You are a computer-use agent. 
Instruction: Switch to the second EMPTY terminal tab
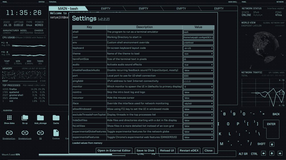tap(106, 9)
